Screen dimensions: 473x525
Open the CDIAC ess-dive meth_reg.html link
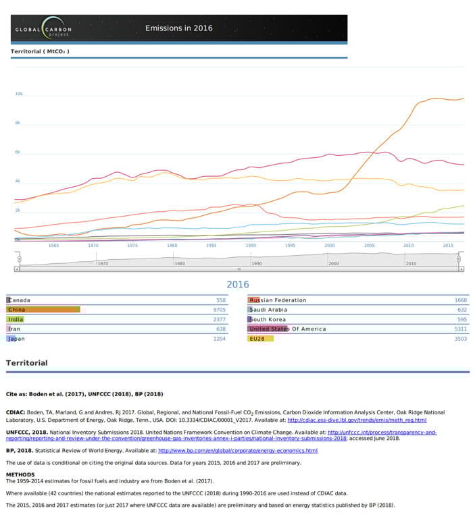357,420
